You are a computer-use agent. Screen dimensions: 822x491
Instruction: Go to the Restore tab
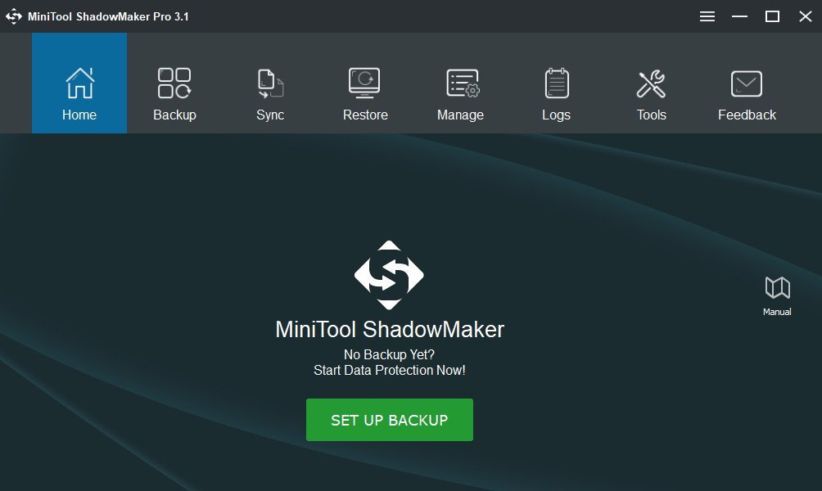(365, 83)
